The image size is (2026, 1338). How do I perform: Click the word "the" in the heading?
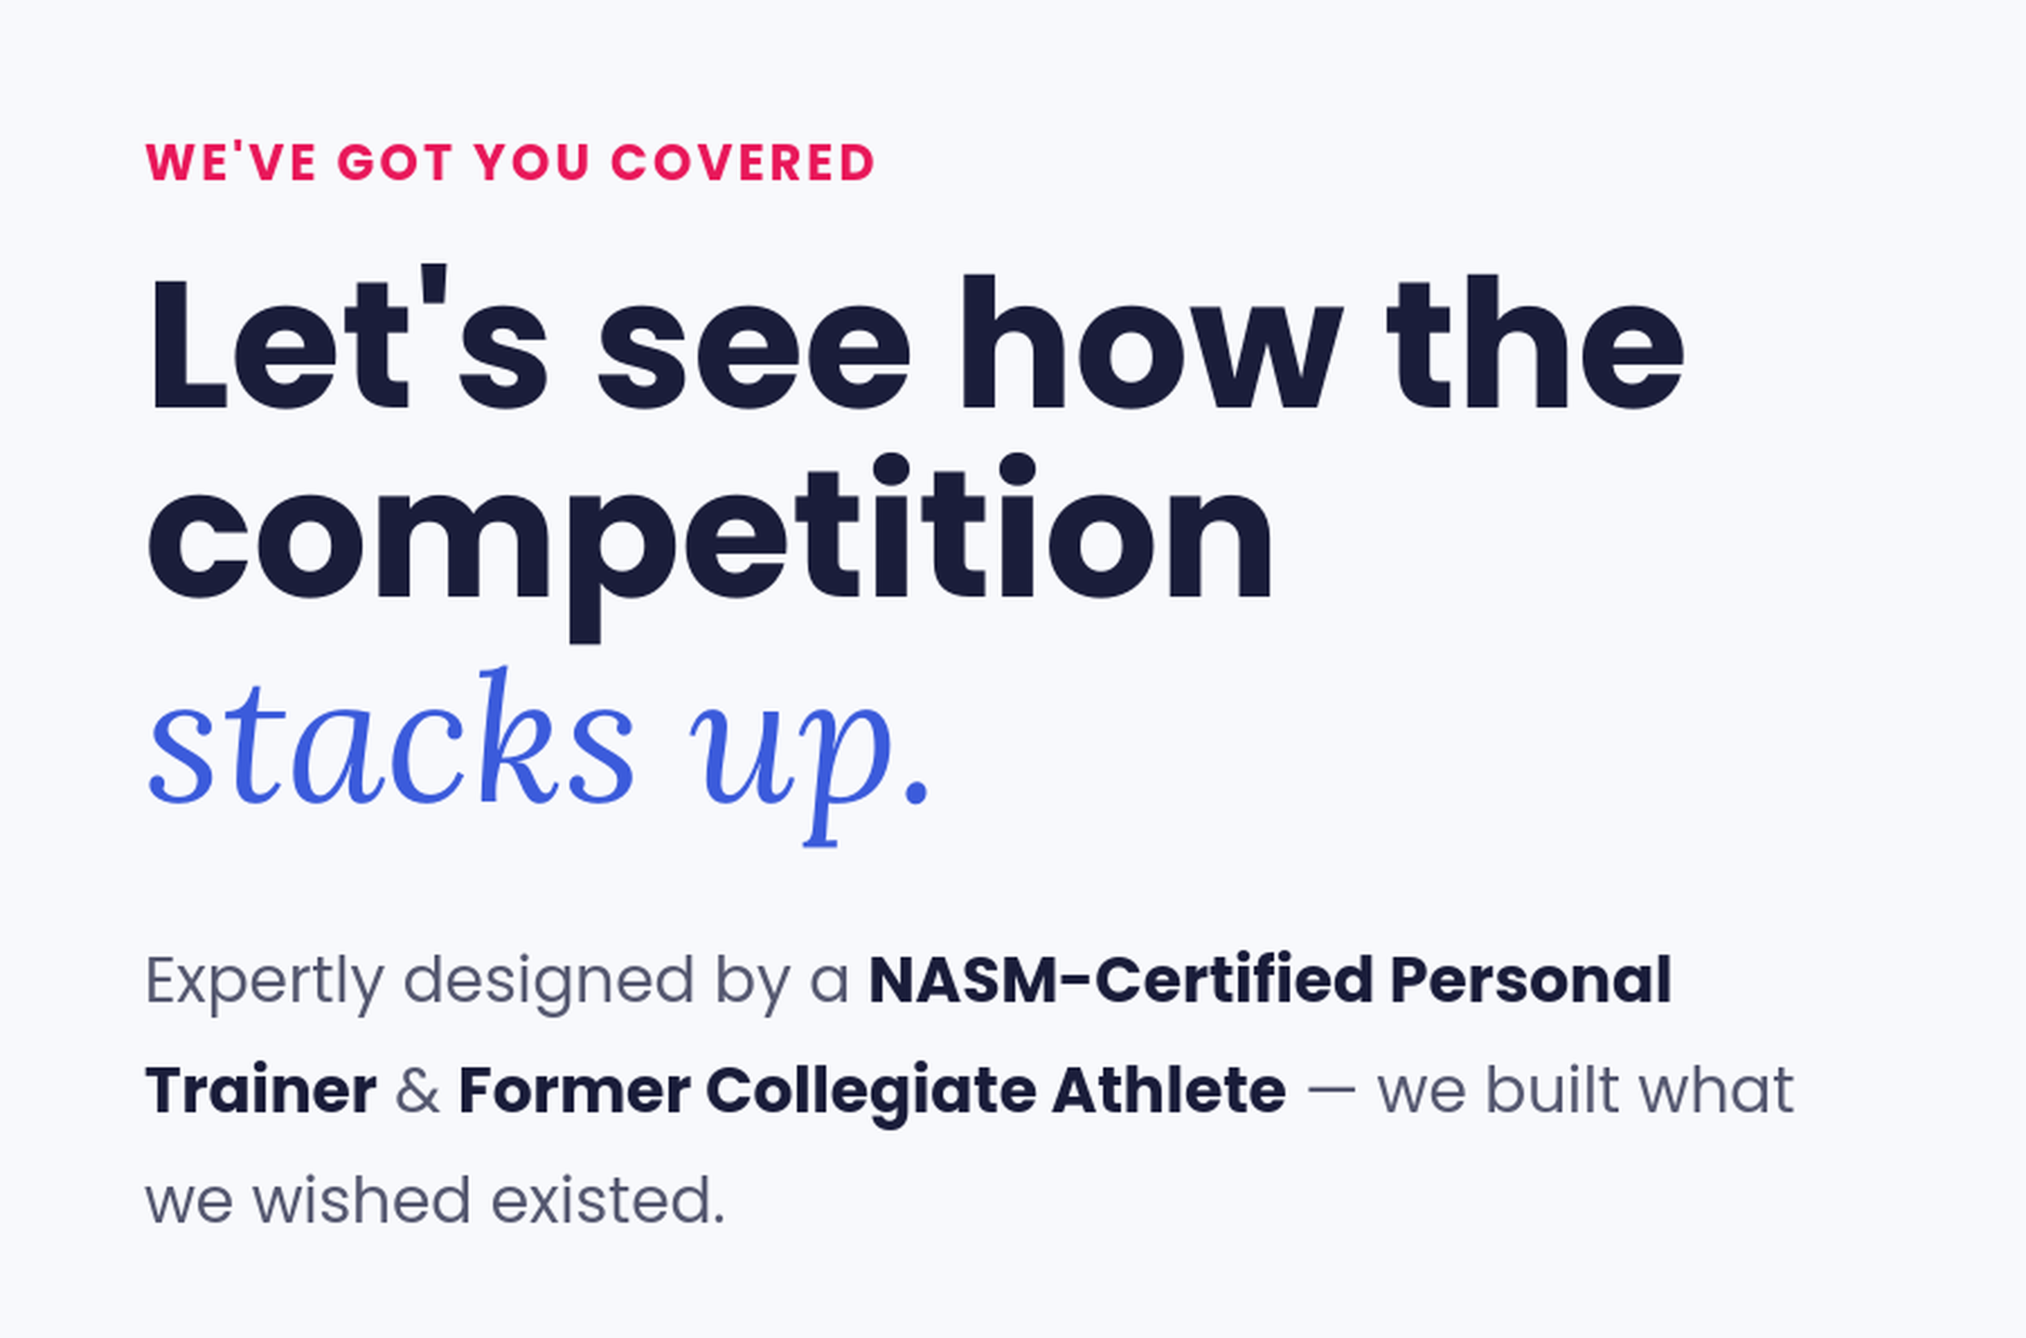[x=1534, y=342]
